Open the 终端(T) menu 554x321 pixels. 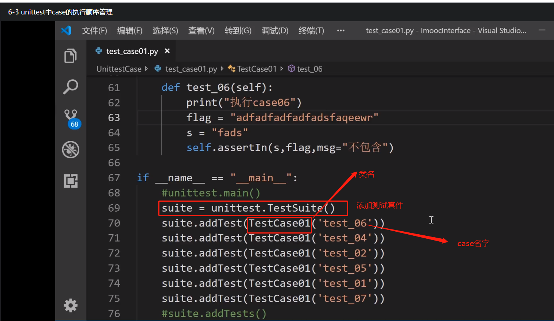(x=311, y=30)
